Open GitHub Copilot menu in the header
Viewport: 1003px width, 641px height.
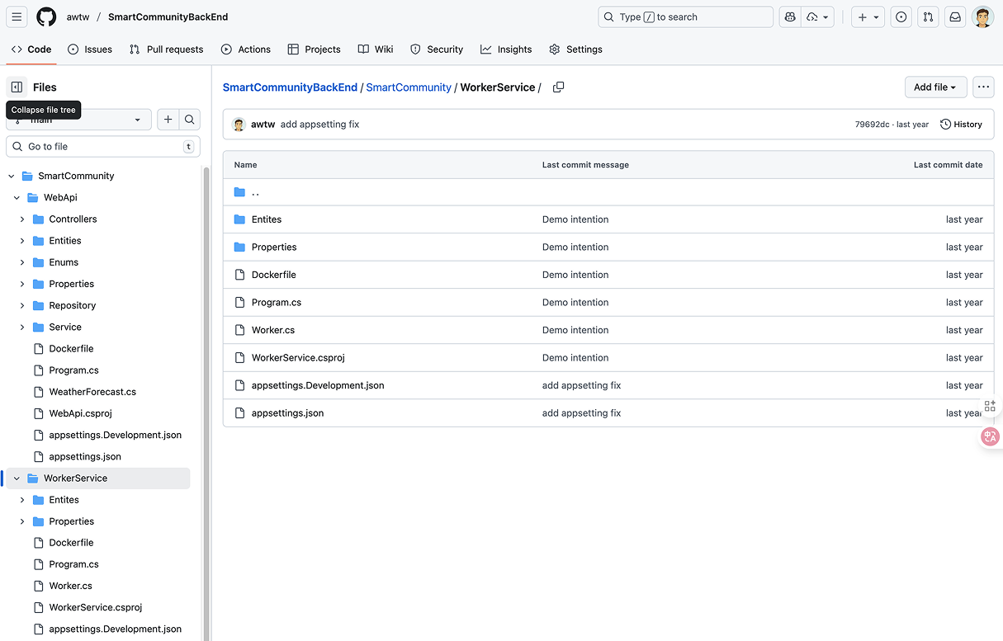tap(788, 16)
